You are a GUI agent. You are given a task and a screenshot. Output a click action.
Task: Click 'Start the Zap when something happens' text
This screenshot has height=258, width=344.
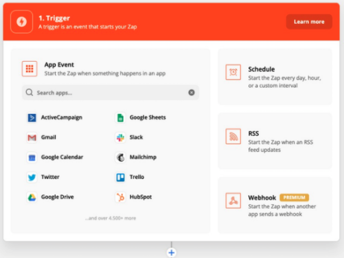coord(105,73)
